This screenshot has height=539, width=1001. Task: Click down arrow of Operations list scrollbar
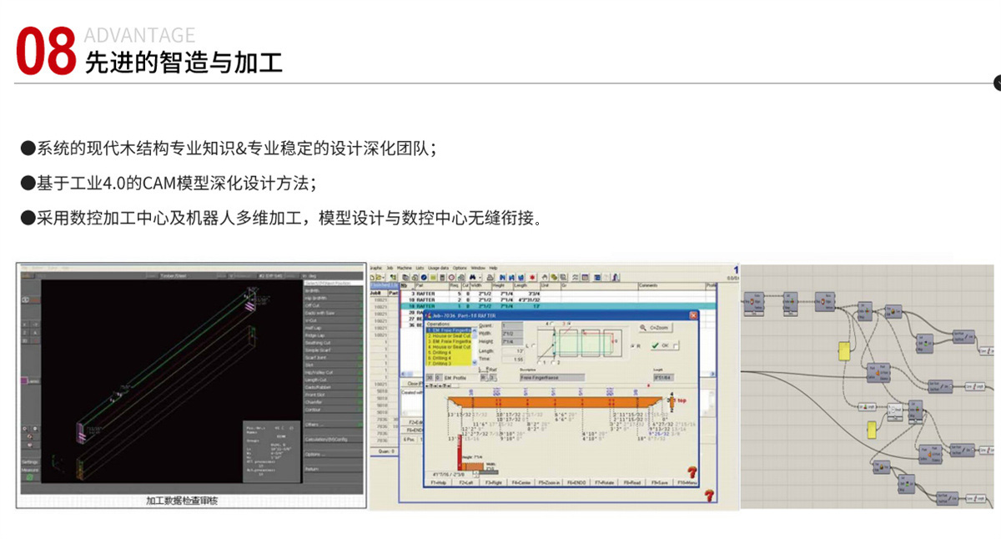point(475,363)
